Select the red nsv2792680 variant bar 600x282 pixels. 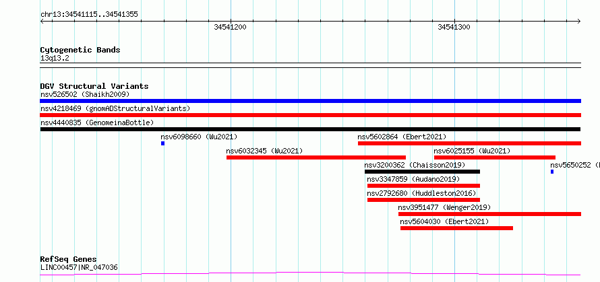[x=423, y=200]
